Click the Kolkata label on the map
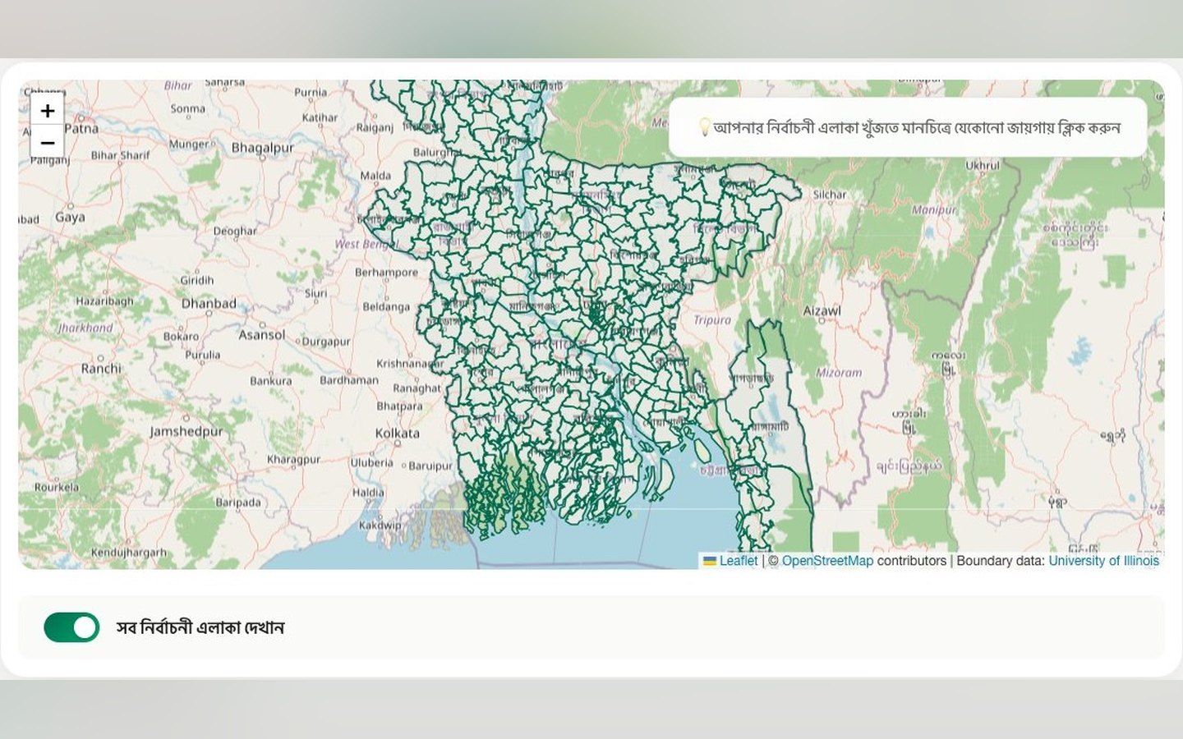This screenshot has height=739, width=1183. click(397, 433)
